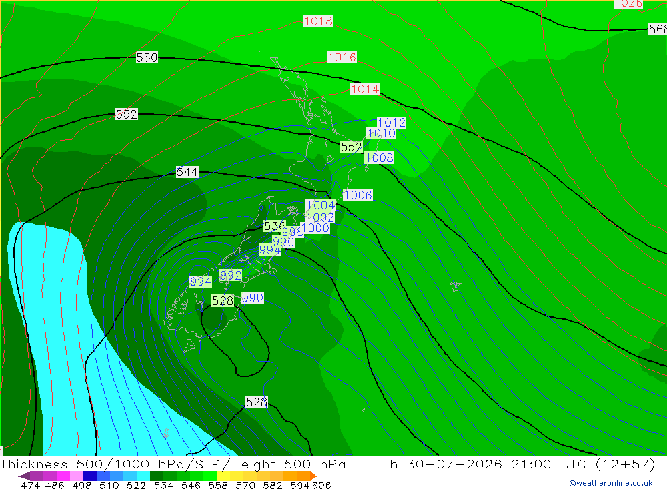
Task: Click the black 536 height contour label
Action: tap(273, 226)
